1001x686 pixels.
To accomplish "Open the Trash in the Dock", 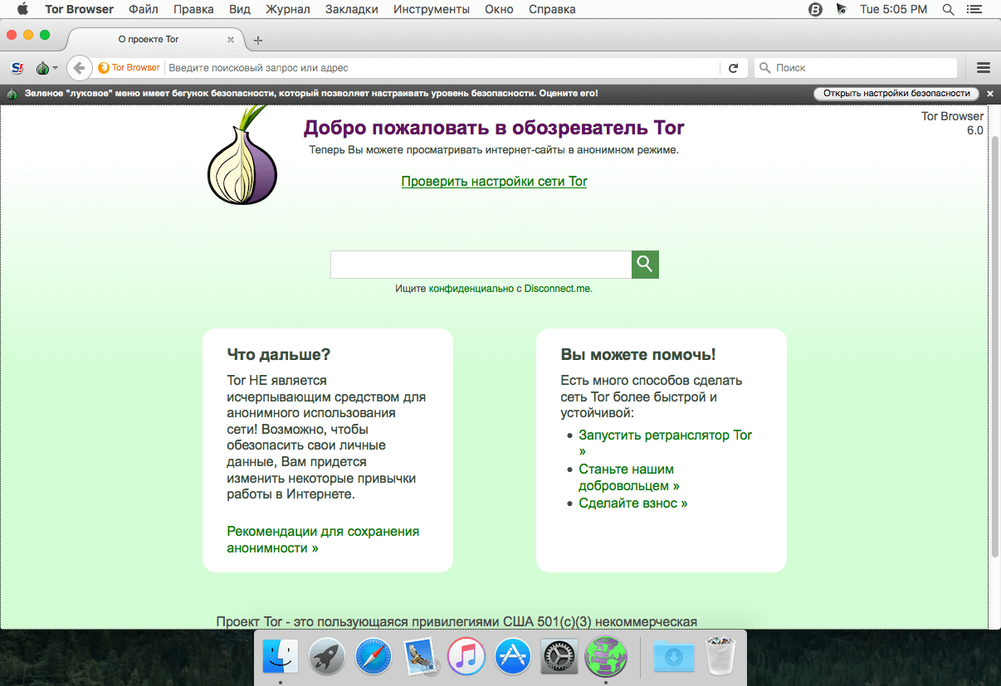I will point(720,657).
